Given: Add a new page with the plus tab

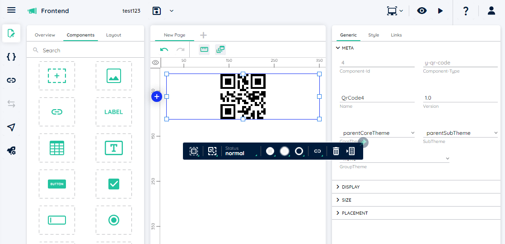Looking at the screenshot, I should 204,35.
